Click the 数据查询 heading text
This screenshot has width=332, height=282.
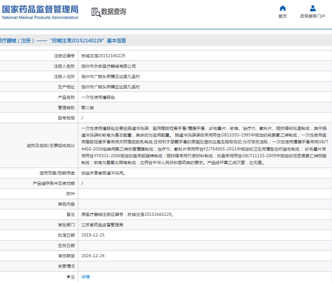(x=113, y=11)
